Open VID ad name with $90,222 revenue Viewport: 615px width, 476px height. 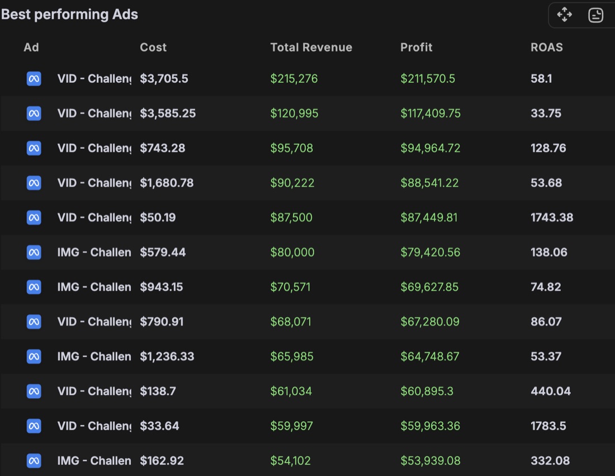(x=94, y=183)
